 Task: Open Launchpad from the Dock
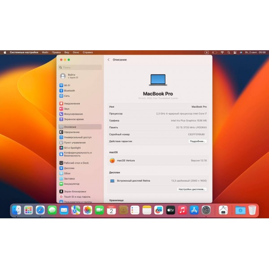[x=29, y=210]
